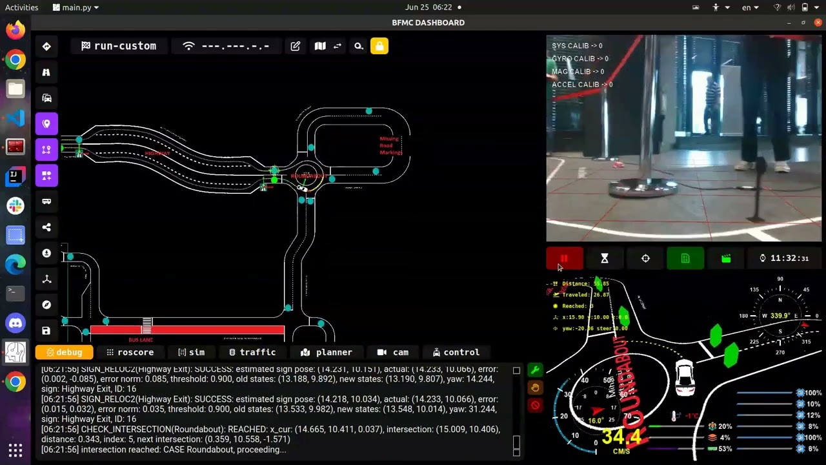Switch to the control tab
This screenshot has height=465, width=826.
click(456, 353)
